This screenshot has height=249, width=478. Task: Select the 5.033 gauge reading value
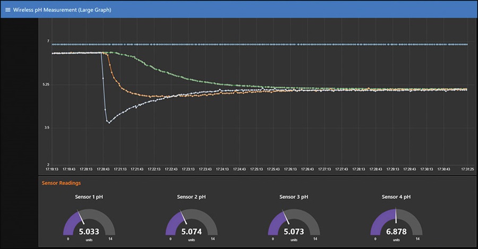(89, 231)
